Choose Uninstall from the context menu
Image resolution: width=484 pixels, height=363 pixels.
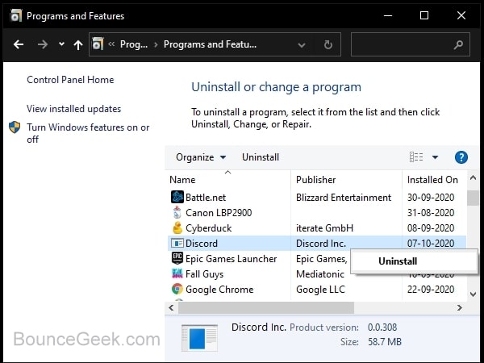pos(398,261)
